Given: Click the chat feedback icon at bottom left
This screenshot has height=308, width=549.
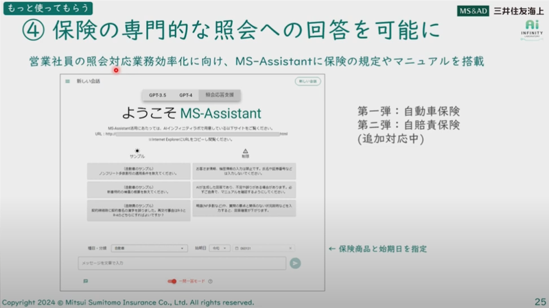Looking at the screenshot, I should click(x=86, y=281).
